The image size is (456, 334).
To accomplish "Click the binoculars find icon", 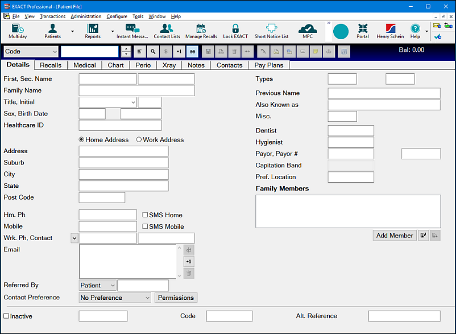I will 192,52.
